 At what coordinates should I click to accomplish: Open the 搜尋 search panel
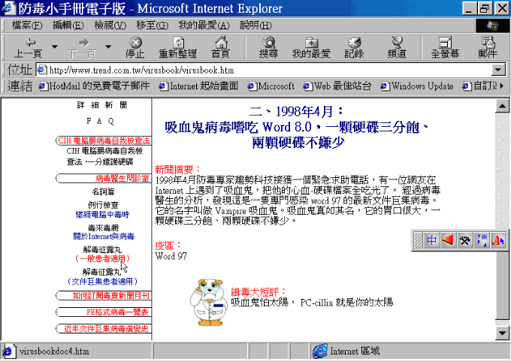(x=268, y=47)
